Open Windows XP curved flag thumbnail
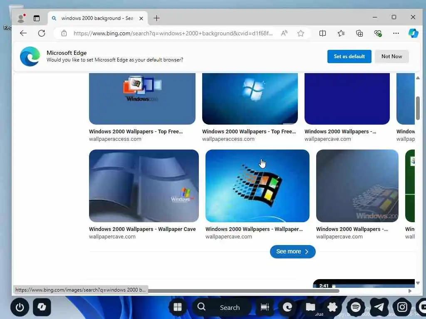The height and width of the screenshot is (319, 426). coord(144,186)
